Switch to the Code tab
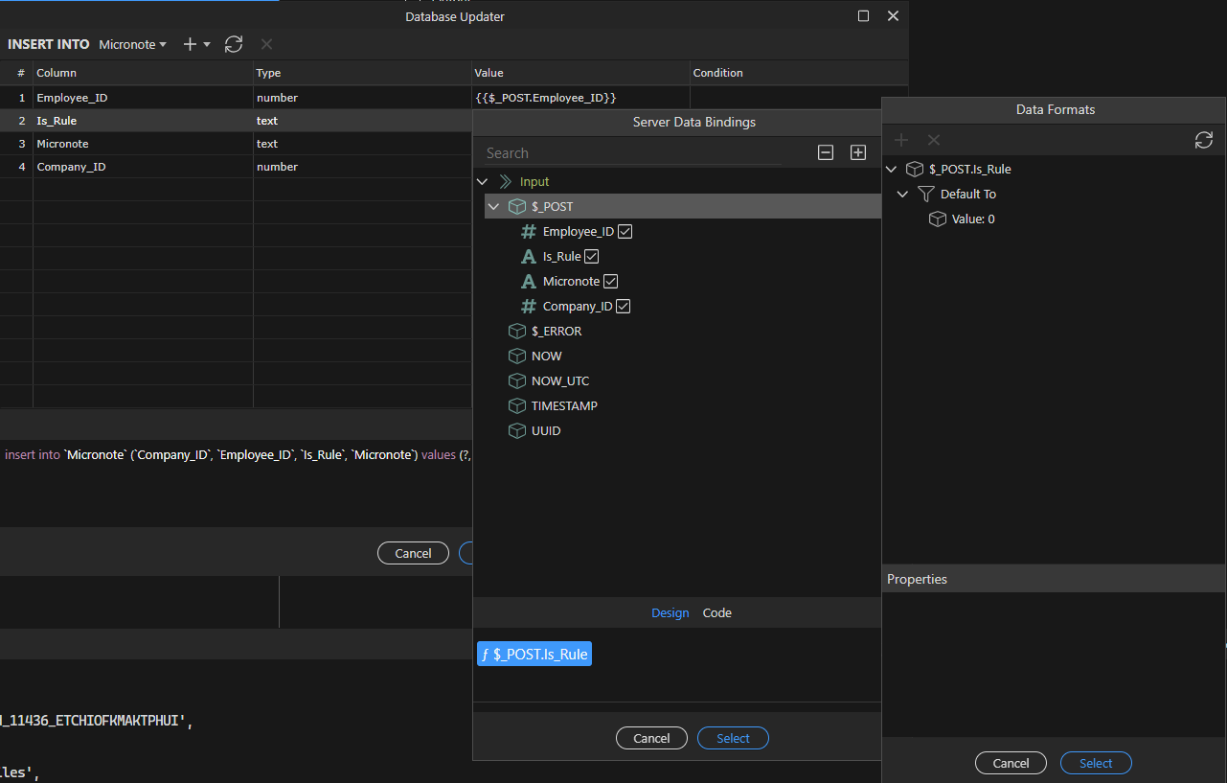Screen dimensions: 1227x783 (716, 613)
